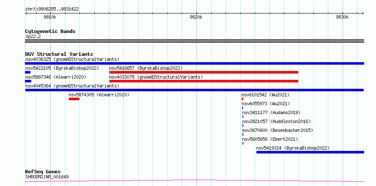This screenshot has width=376, height=186.
Task: Open nsv6101542 (Wu2021) label
Action: [265, 95]
